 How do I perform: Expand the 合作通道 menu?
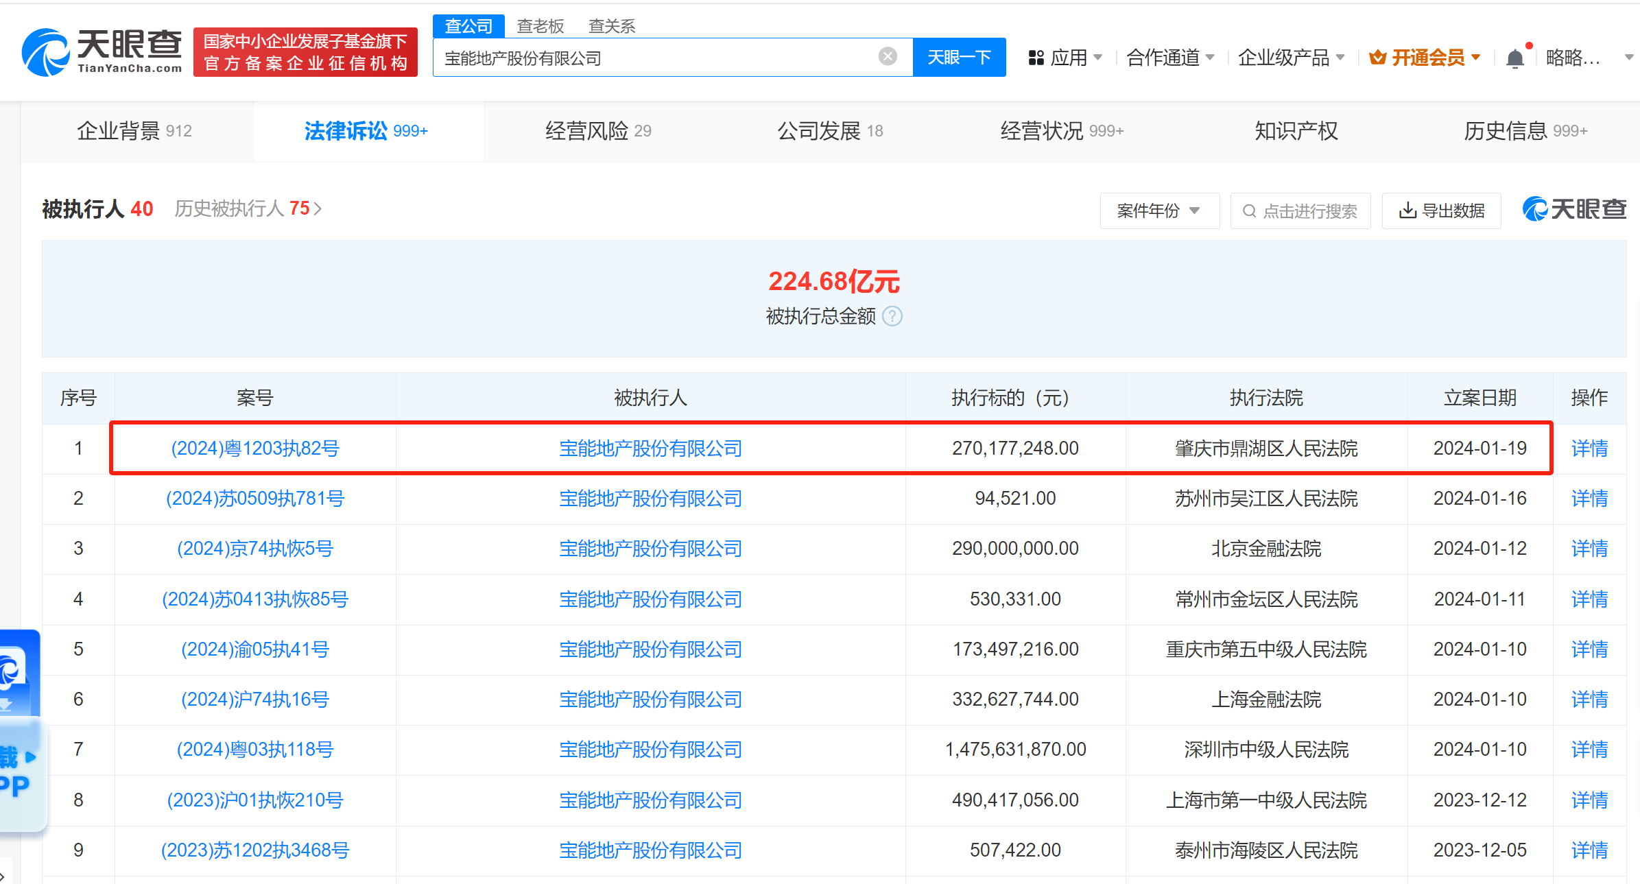[1170, 58]
